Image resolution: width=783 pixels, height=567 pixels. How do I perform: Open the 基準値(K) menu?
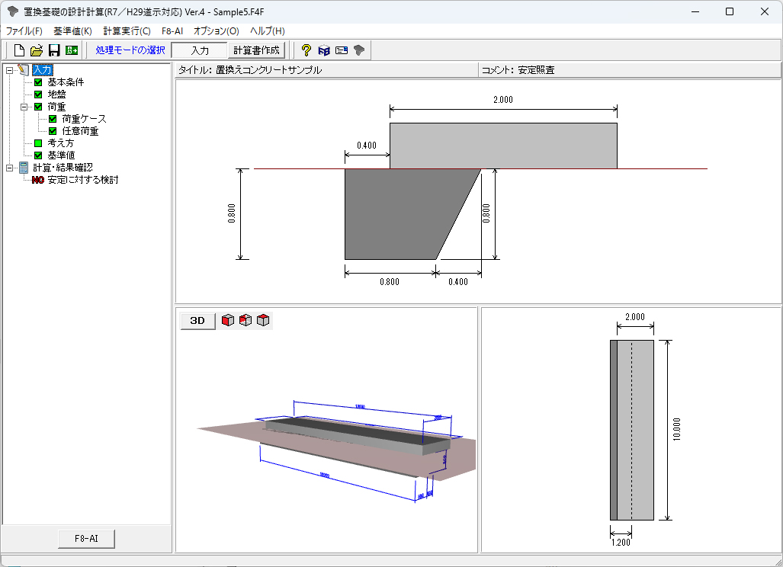click(73, 31)
